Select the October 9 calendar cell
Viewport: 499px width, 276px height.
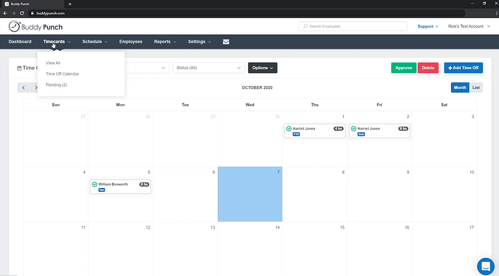[379, 194]
